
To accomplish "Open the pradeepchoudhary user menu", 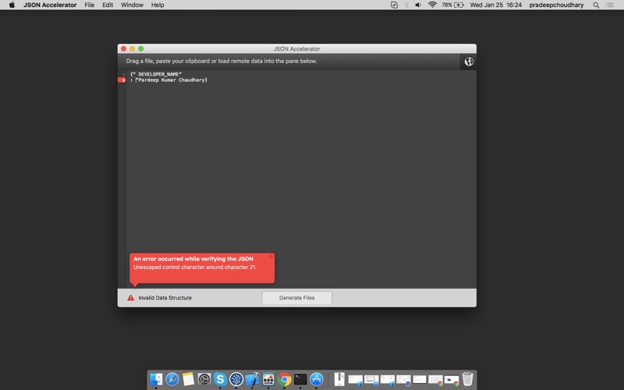I will [x=556, y=5].
